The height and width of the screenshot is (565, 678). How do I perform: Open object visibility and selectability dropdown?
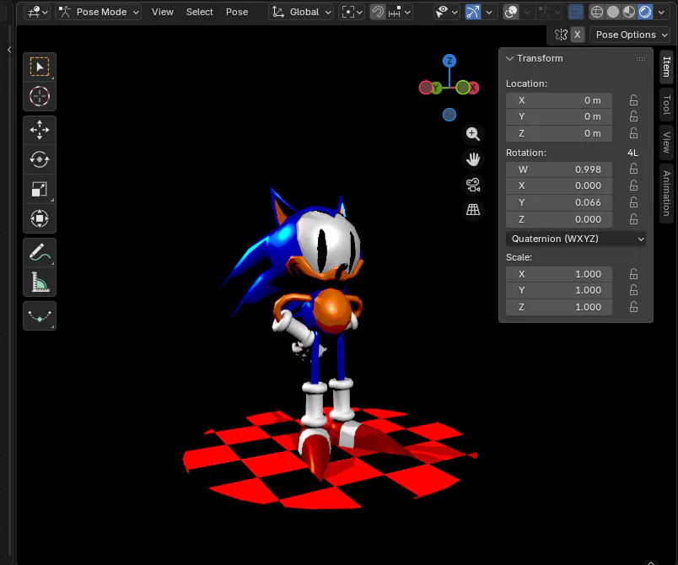pos(446,12)
